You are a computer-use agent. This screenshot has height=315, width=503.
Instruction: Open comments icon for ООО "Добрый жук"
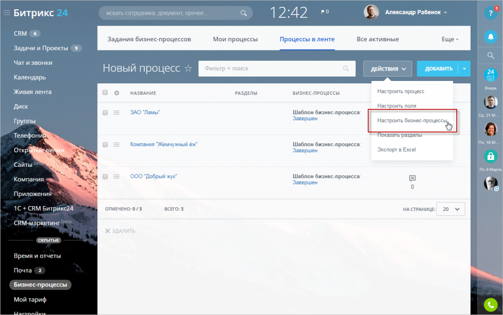(x=412, y=178)
